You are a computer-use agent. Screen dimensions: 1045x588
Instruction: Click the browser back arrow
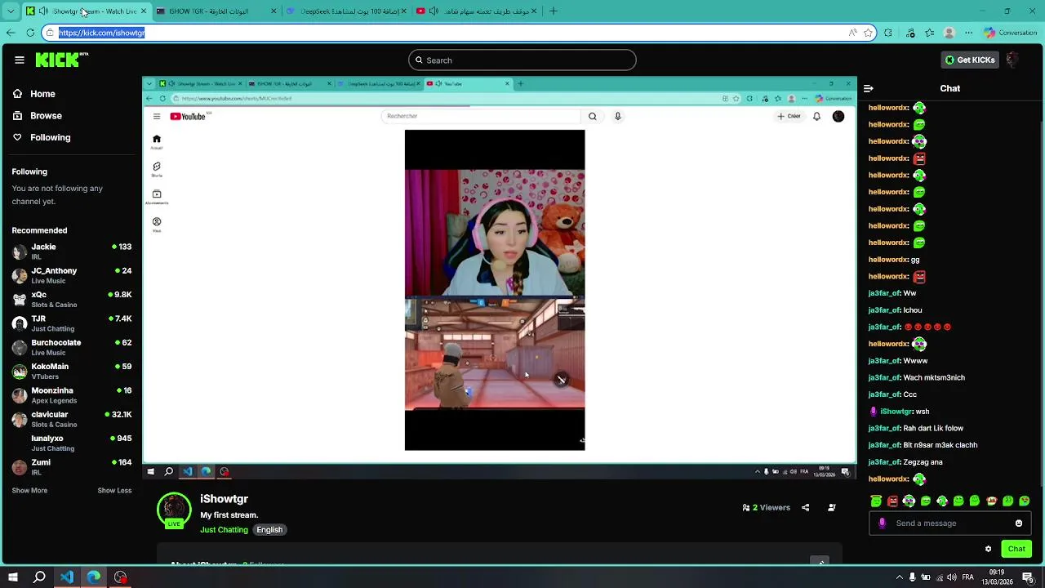11,33
